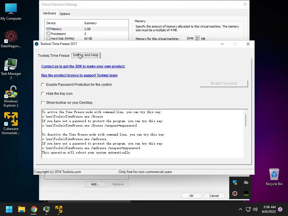Image resolution: width=288 pixels, height=216 pixels.
Task: Close the Toolwiz Time Freeze 2017 window
Action: coord(248,44)
